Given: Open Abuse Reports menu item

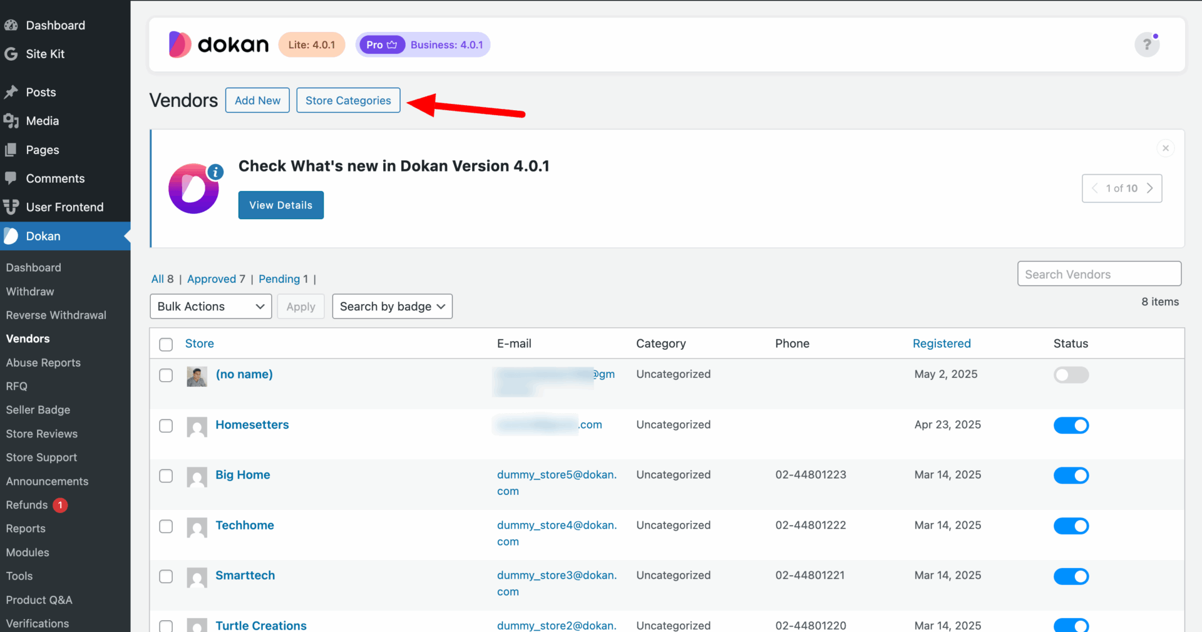Looking at the screenshot, I should [x=43, y=363].
